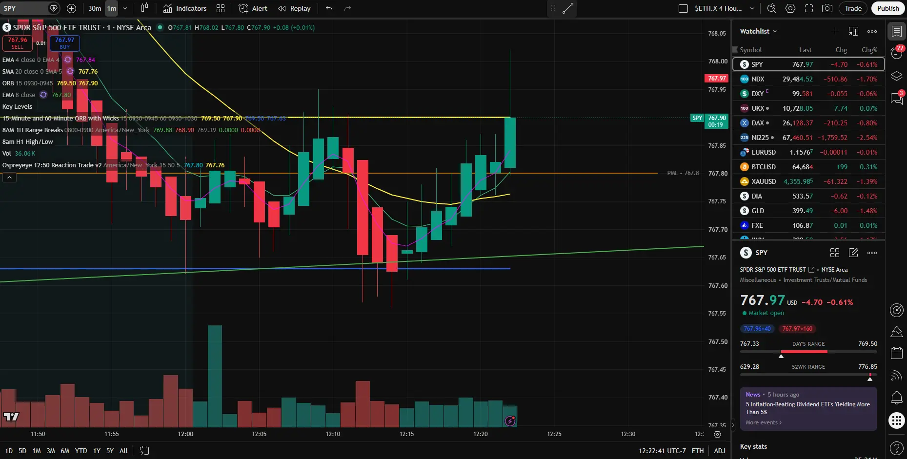Screen dimensions: 907x459
Task: Switch chart range to 5D
Action: (x=22, y=451)
